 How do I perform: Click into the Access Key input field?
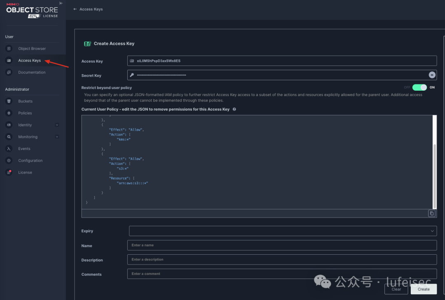282,61
